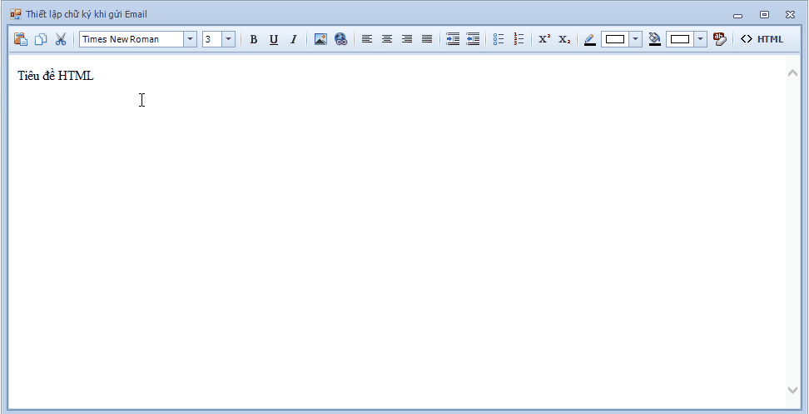Click the background fill color swatch

[680, 39]
